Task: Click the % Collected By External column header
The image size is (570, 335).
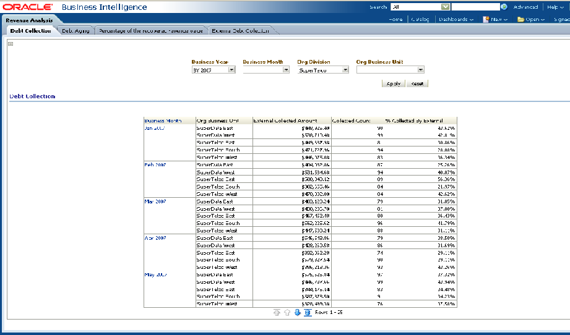Action: point(414,121)
